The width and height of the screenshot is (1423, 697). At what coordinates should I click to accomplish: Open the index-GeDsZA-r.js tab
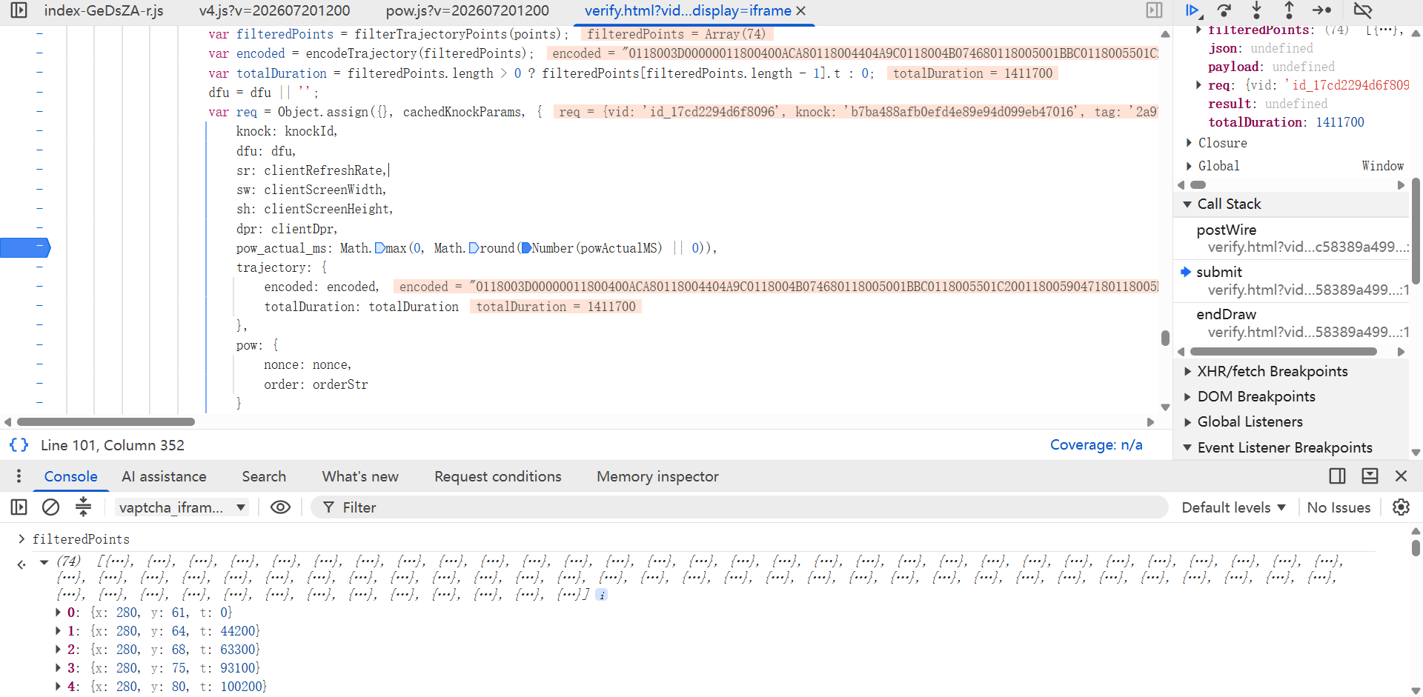click(104, 11)
